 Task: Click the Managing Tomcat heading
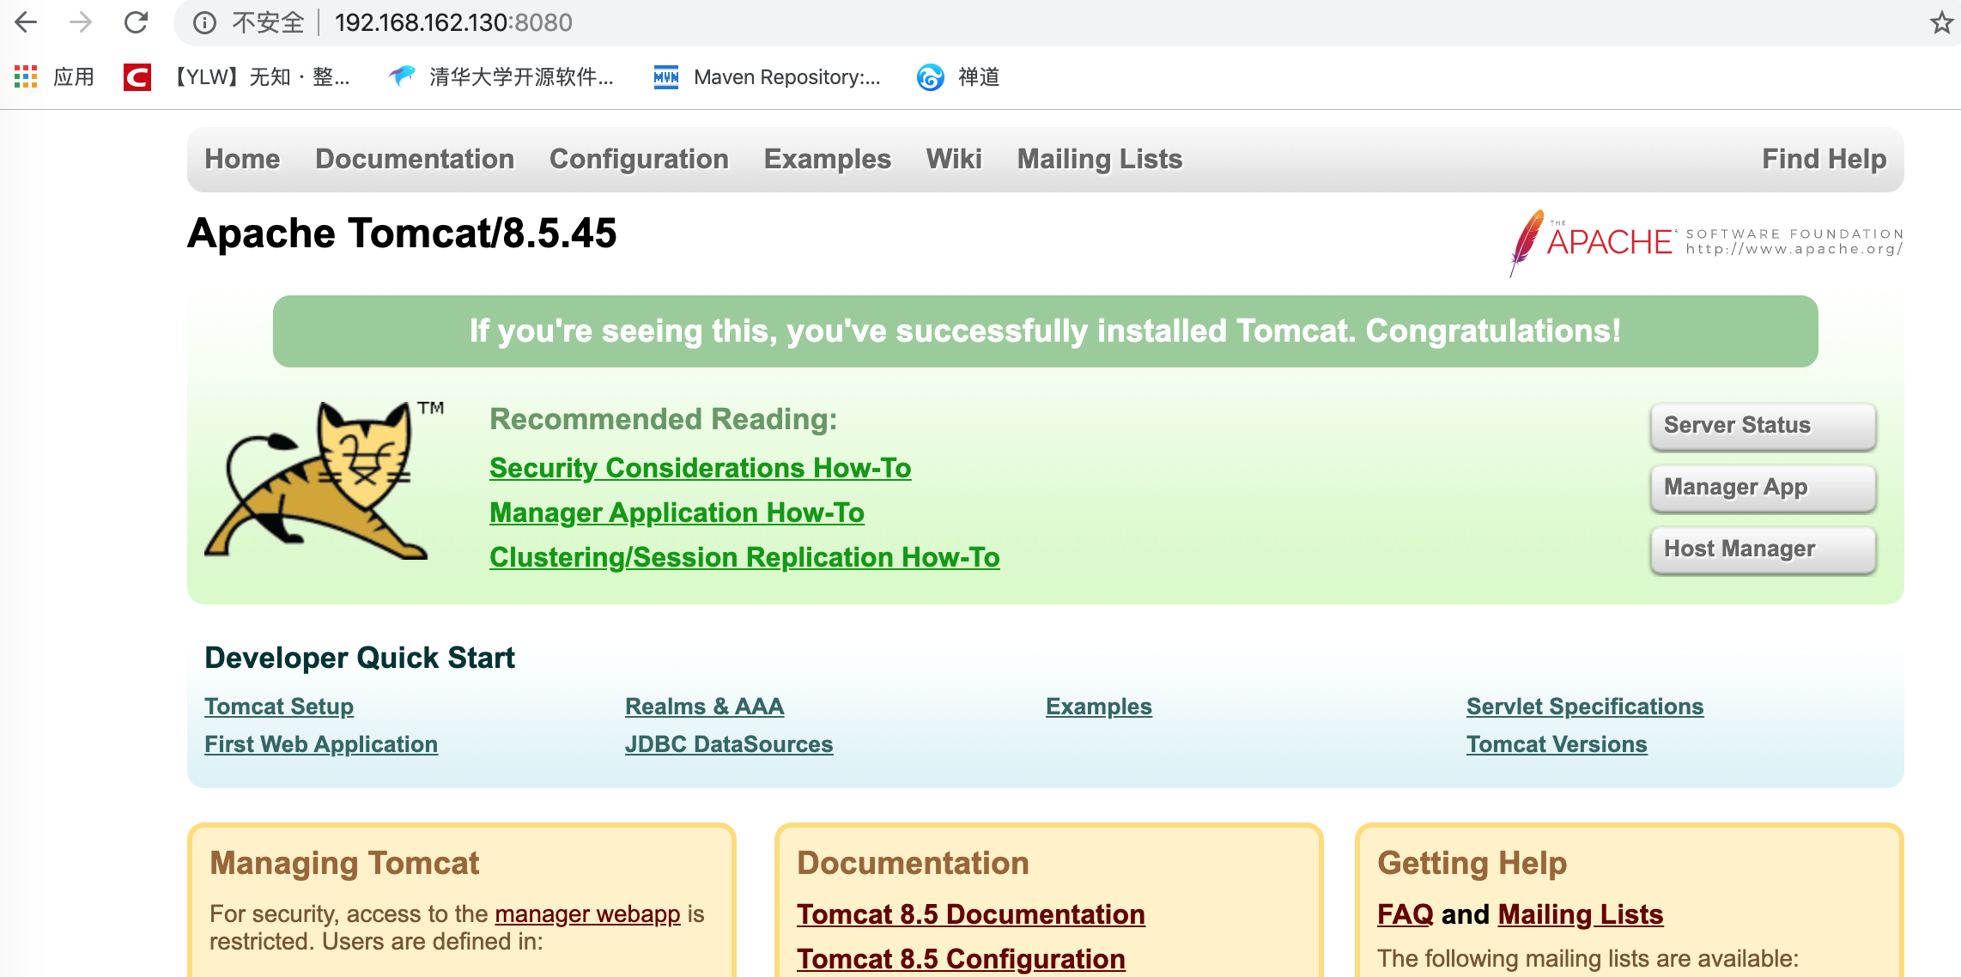coord(344,864)
